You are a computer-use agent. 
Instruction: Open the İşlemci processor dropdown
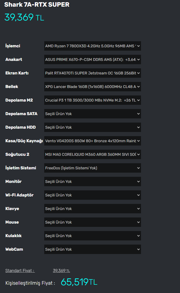pyautogui.click(x=92, y=46)
